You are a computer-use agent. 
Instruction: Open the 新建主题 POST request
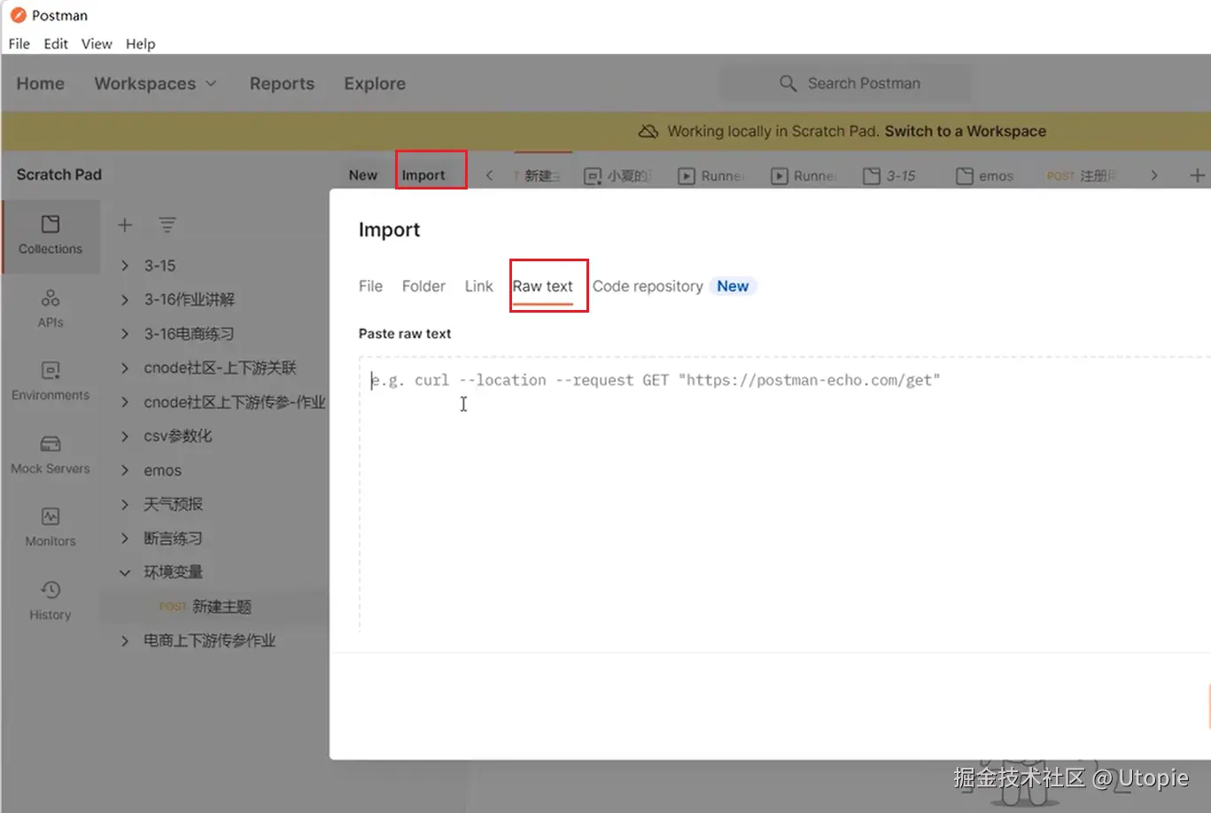click(x=213, y=607)
